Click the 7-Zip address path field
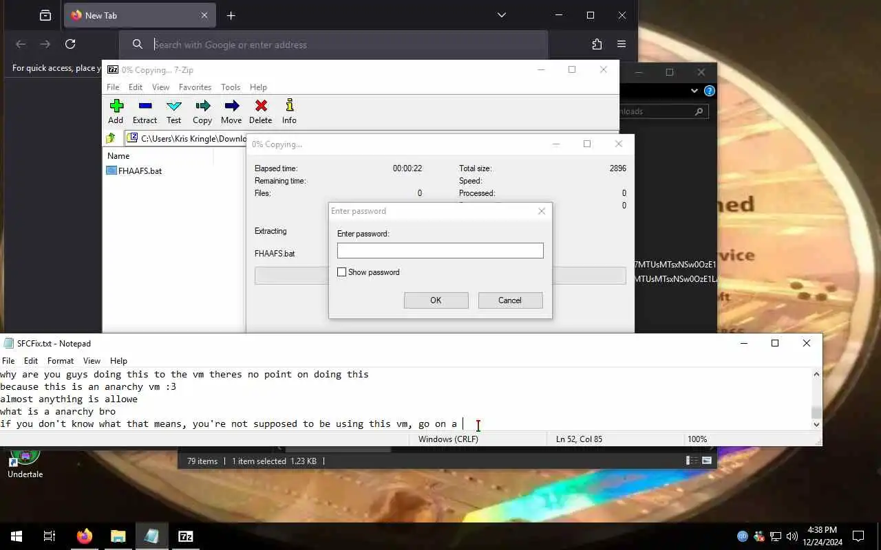 [186, 138]
